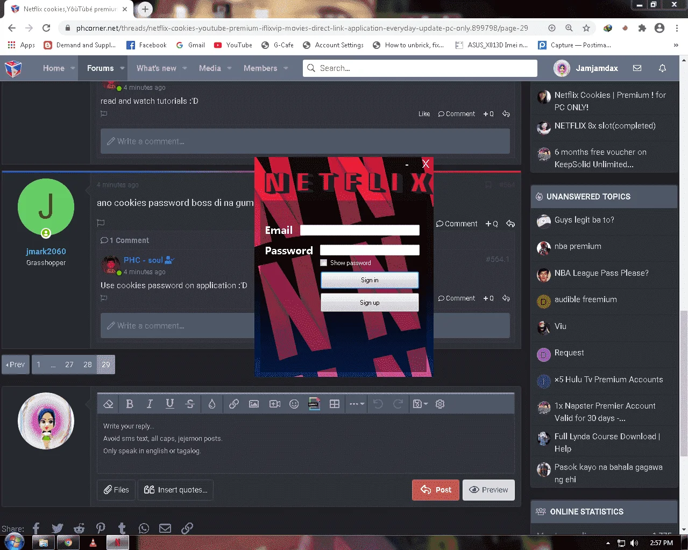The height and width of the screenshot is (550, 688).
Task: Share thread on Reddit icon
Action: click(x=79, y=528)
